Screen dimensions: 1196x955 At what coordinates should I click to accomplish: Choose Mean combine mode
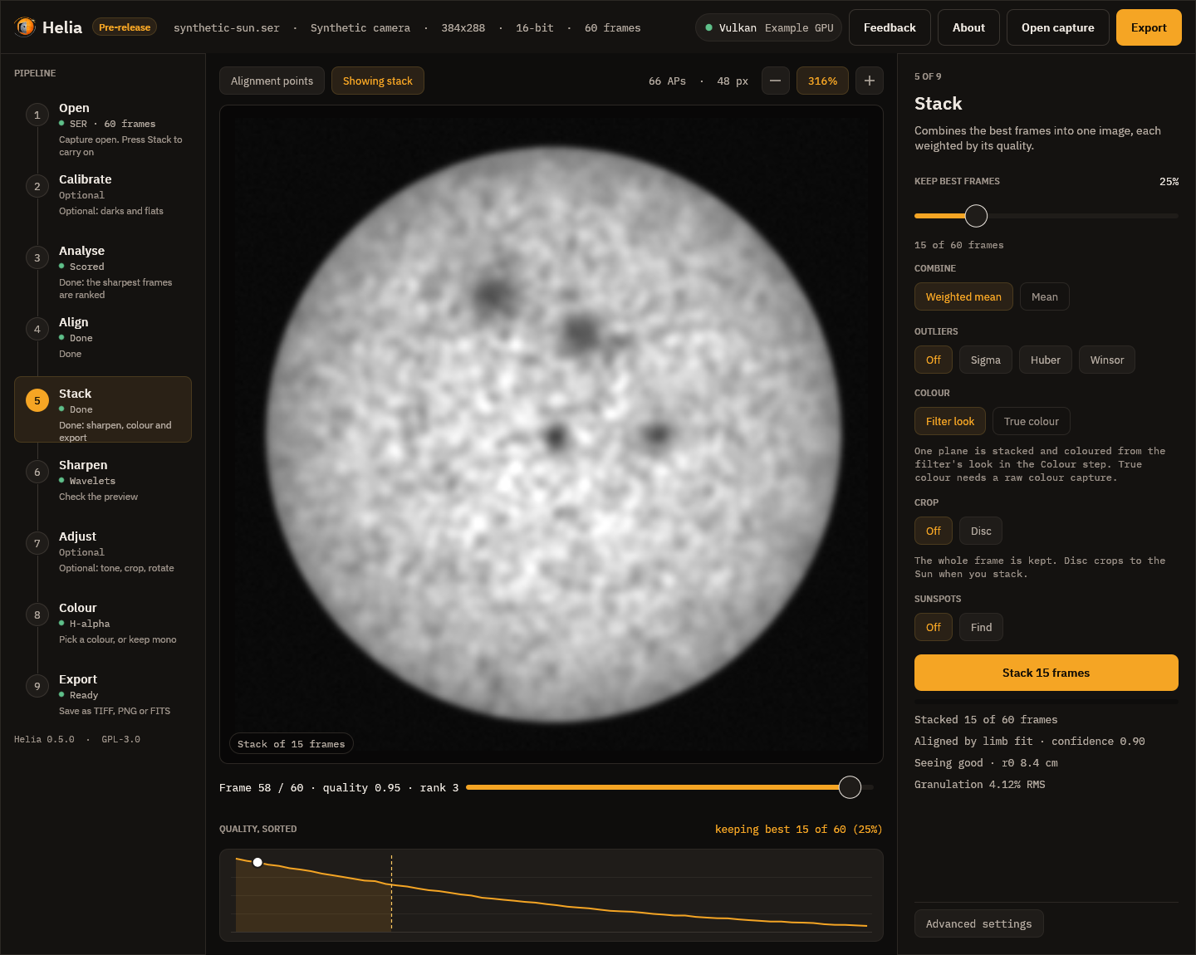pyautogui.click(x=1044, y=296)
